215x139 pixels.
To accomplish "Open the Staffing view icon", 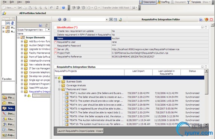I will coord(159,2).
